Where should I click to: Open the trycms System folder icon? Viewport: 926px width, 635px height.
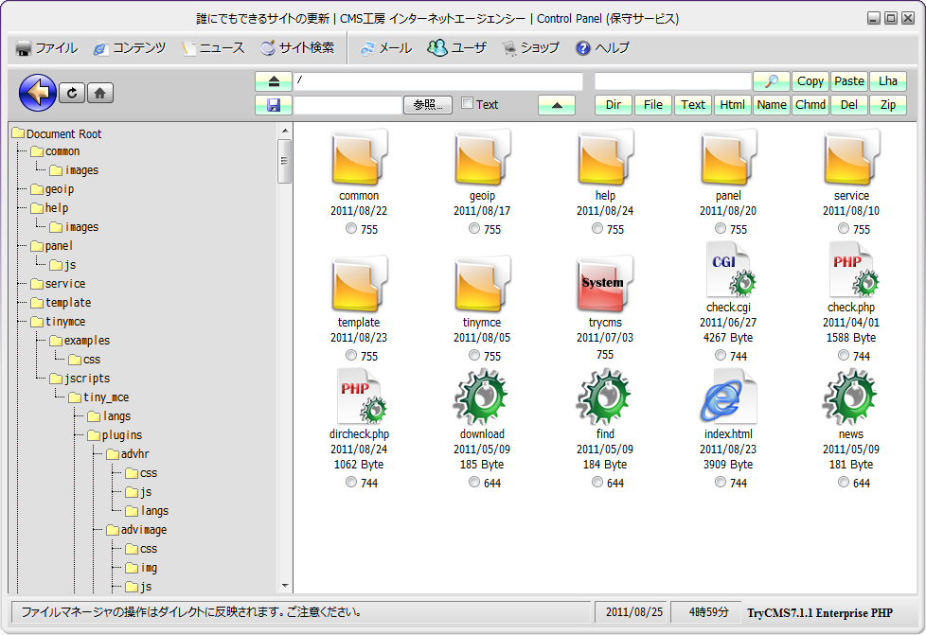pos(604,284)
